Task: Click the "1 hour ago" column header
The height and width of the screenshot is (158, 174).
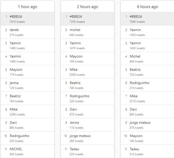Action: (28, 6)
